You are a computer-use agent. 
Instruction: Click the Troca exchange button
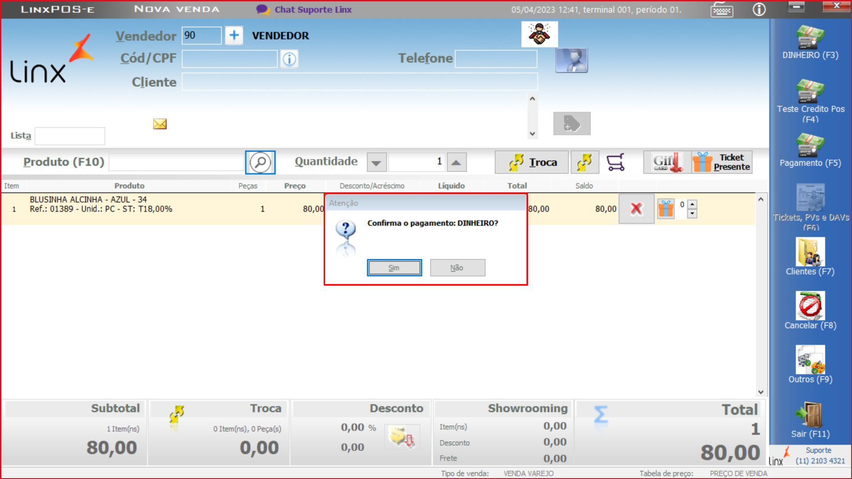[x=531, y=162]
